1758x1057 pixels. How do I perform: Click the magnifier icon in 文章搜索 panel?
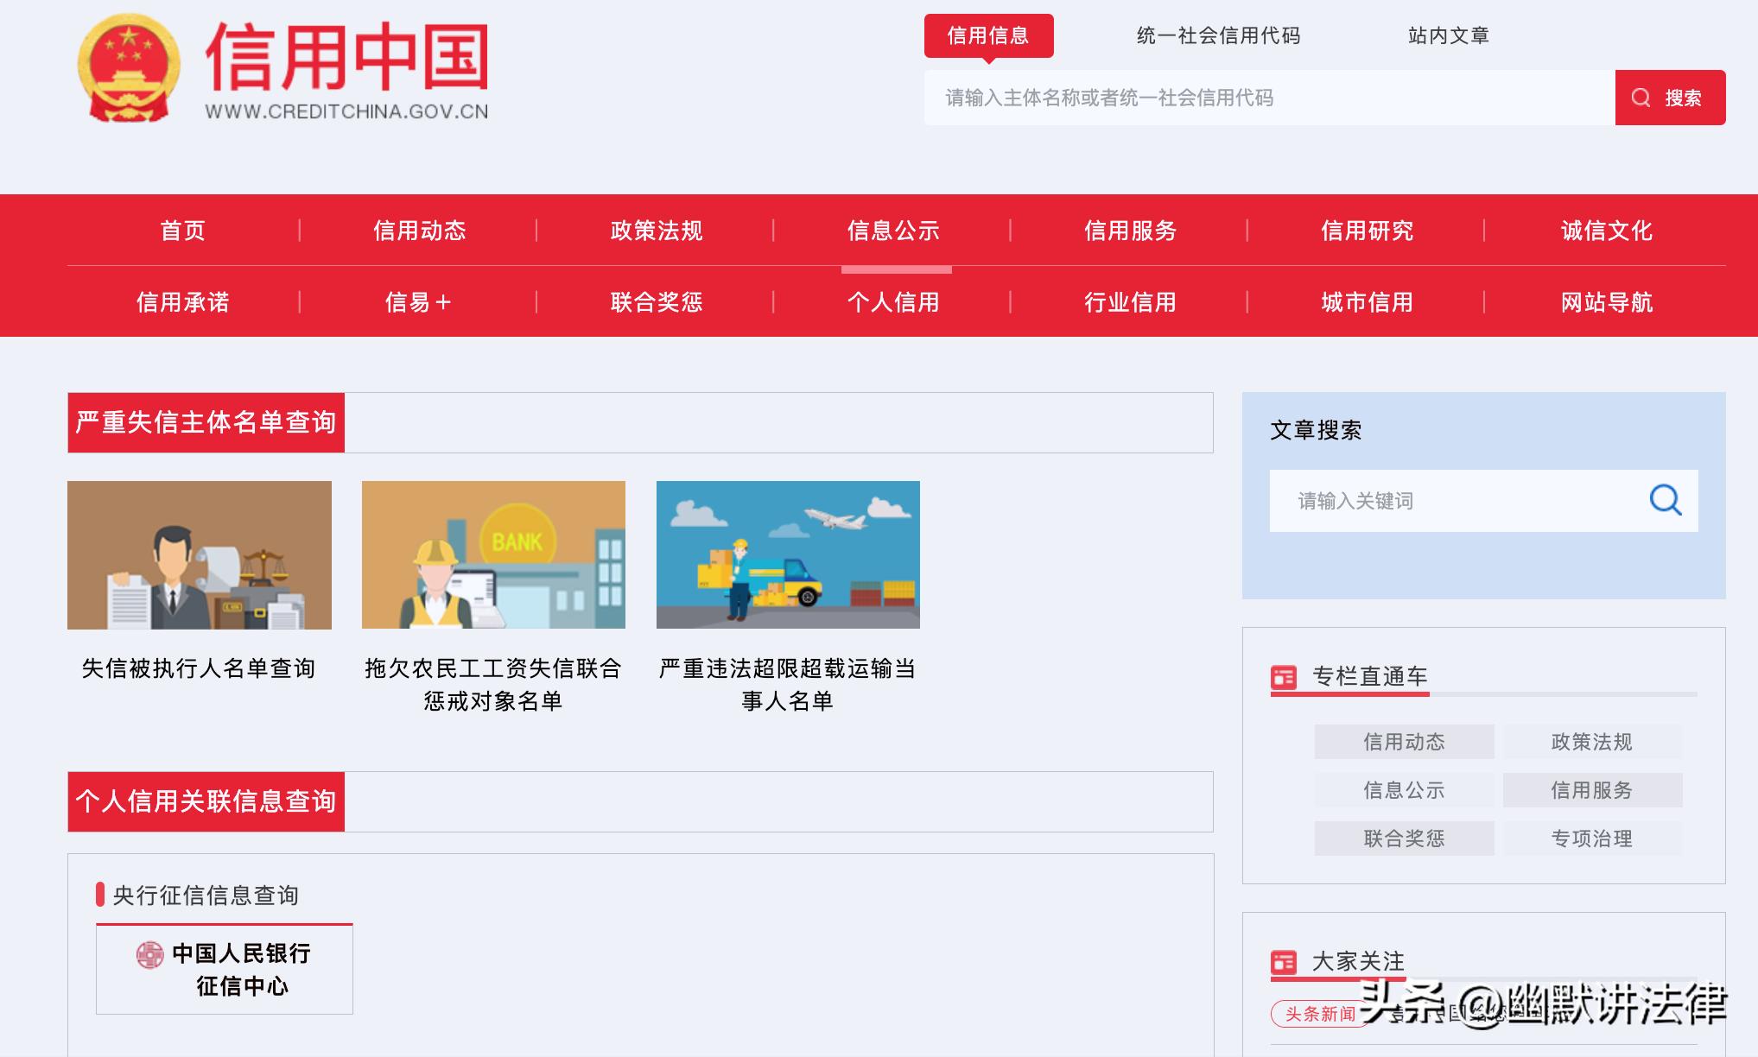pyautogui.click(x=1664, y=500)
